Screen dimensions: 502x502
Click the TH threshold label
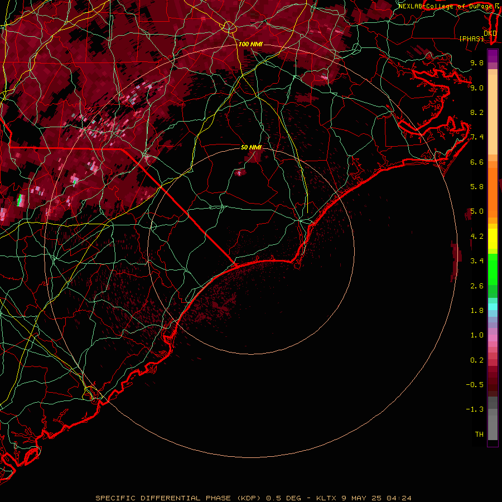click(x=479, y=435)
